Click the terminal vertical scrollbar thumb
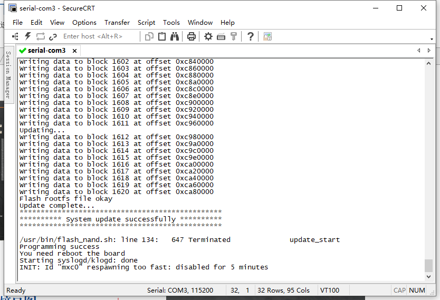The width and height of the screenshot is (440, 300). (x=428, y=266)
